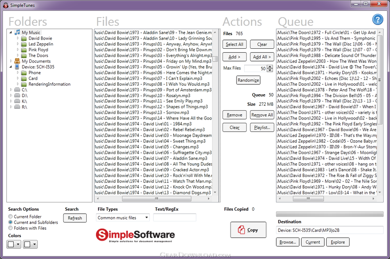The width and height of the screenshot is (390, 259).
Task: Click the Remove All button
Action: tap(262, 115)
